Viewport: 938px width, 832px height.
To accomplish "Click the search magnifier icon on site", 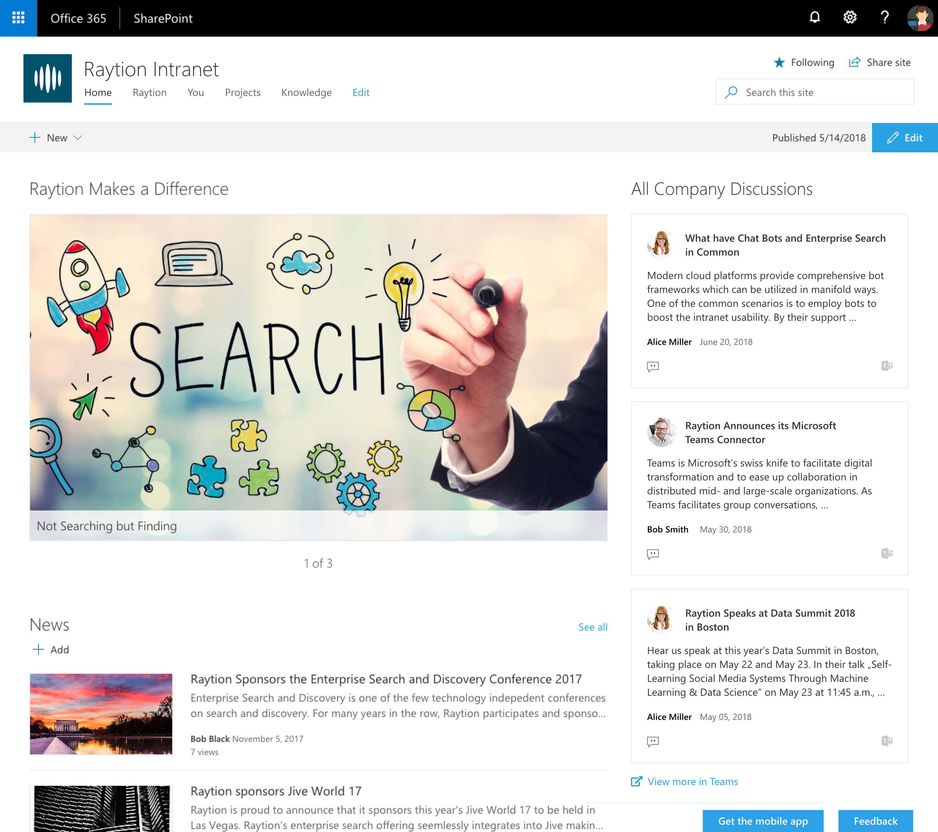I will [731, 92].
